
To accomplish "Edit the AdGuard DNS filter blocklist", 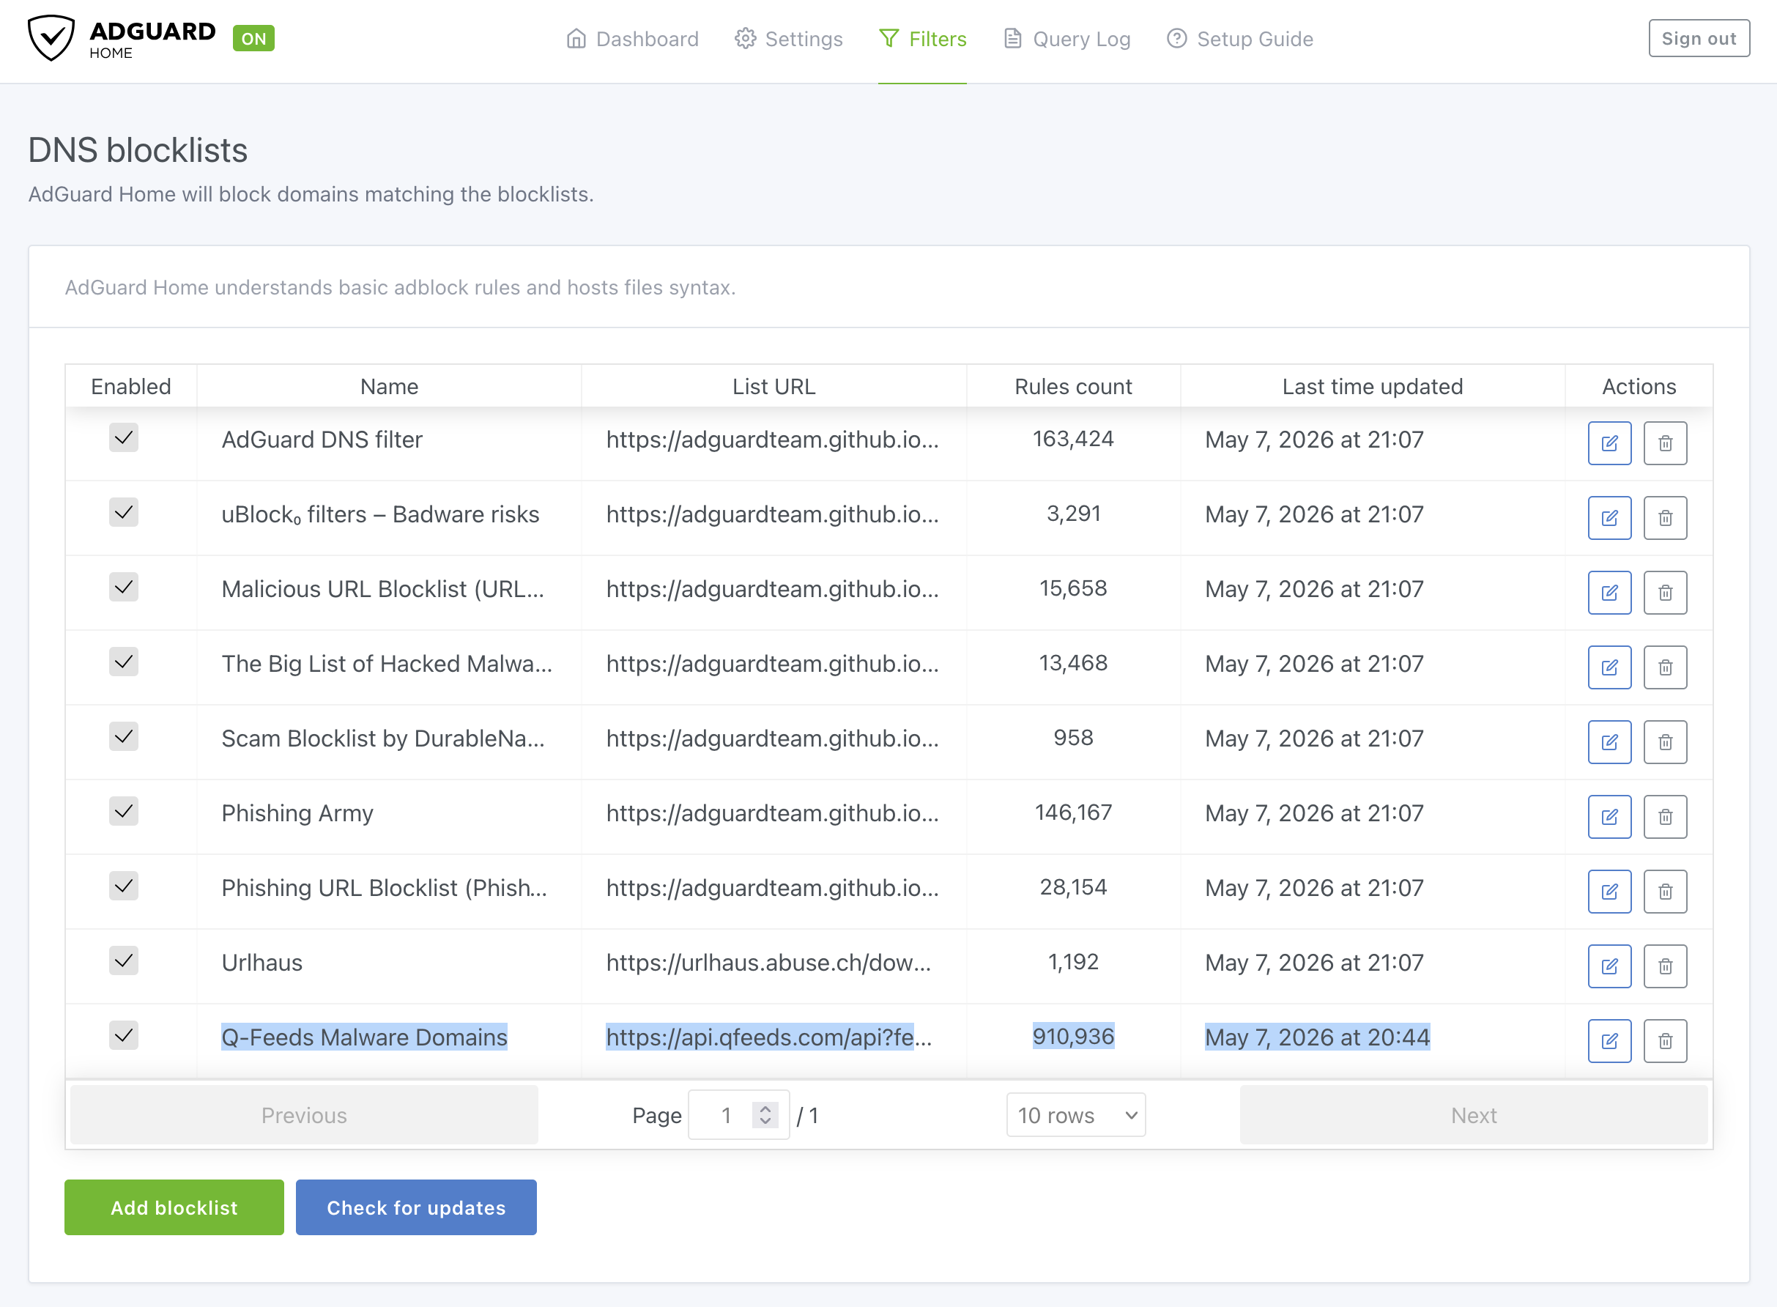I will click(x=1609, y=443).
